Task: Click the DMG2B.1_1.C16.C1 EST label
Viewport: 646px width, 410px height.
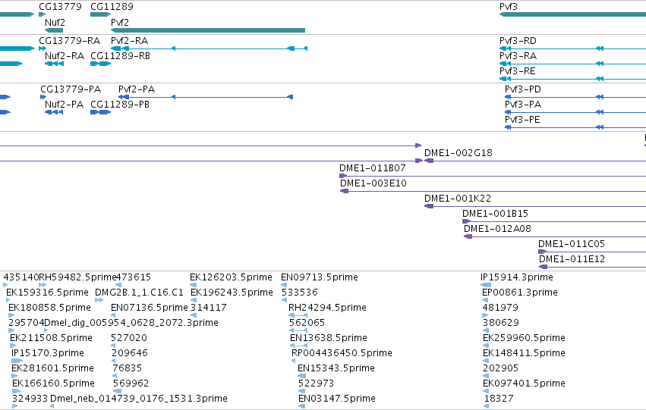Action: pos(139,293)
